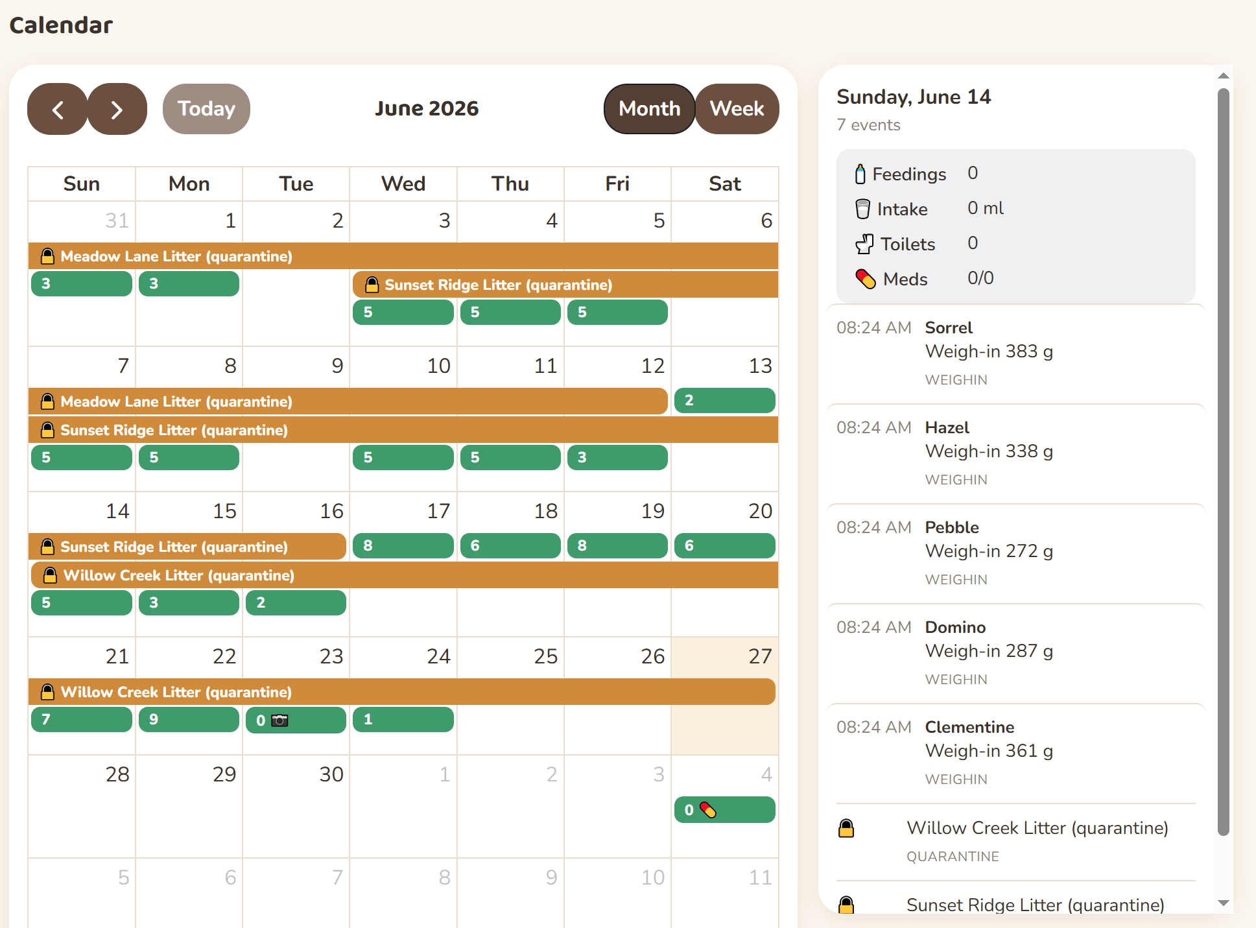The width and height of the screenshot is (1256, 928).
Task: Click pill icon on July 4 event
Action: click(x=708, y=810)
